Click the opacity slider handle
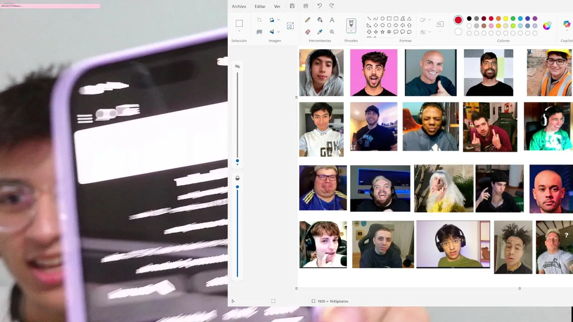Image resolution: width=573 pixels, height=322 pixels. coord(237,187)
